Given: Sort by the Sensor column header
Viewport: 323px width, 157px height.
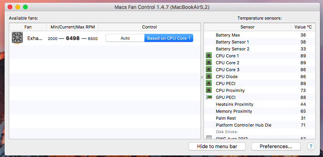Looking at the screenshot, I should [247, 27].
